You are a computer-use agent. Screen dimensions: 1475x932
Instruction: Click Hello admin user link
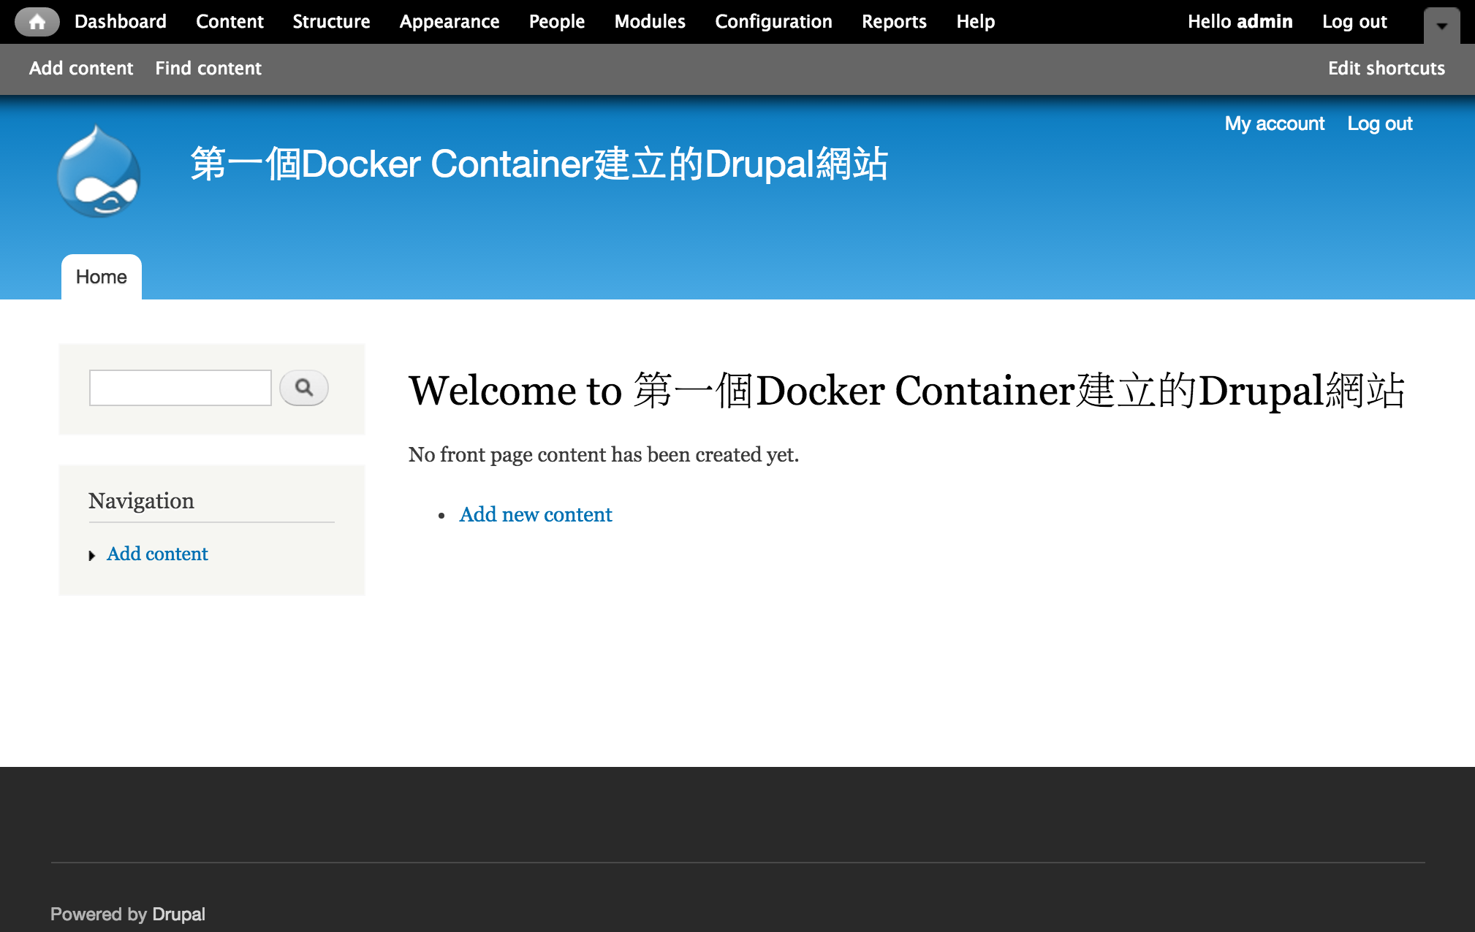pyautogui.click(x=1240, y=22)
